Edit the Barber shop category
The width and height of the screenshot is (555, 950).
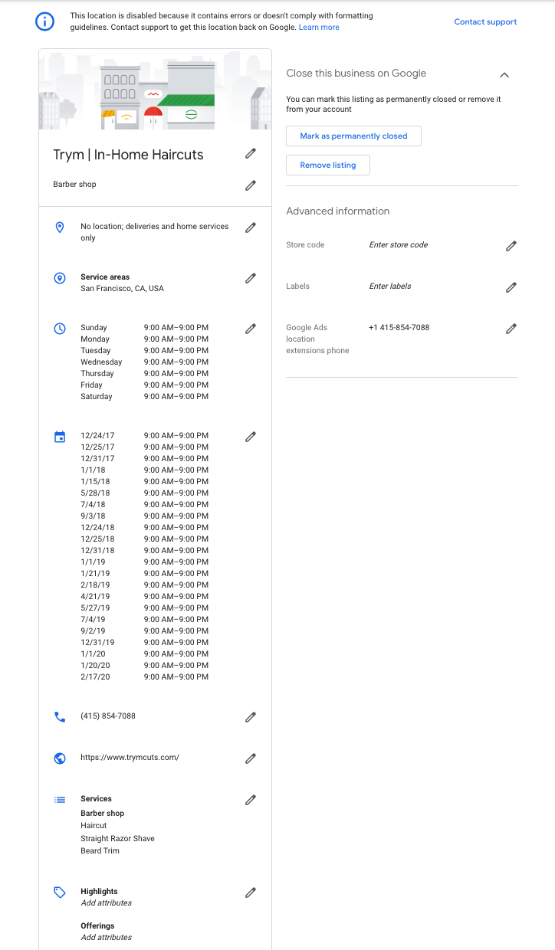coord(251,185)
